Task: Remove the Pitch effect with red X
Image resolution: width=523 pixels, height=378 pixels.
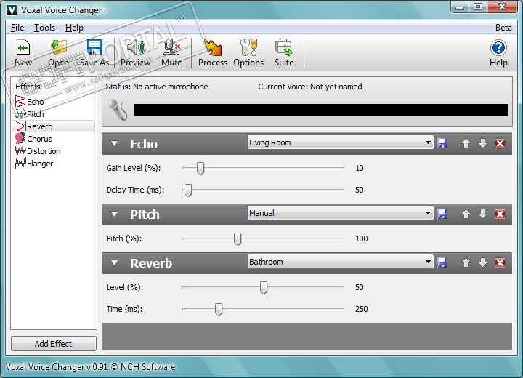Action: 500,214
